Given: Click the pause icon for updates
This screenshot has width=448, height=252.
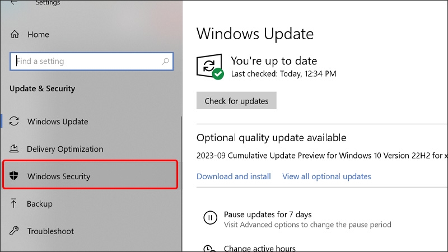Looking at the screenshot, I should pyautogui.click(x=211, y=218).
